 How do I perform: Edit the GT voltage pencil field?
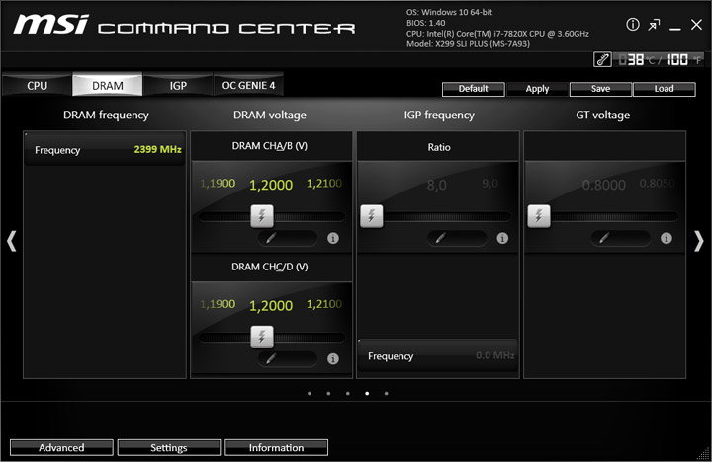point(620,238)
